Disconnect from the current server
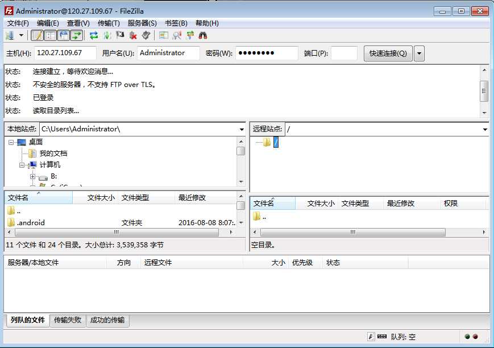This screenshot has width=494, height=348. 133,35
